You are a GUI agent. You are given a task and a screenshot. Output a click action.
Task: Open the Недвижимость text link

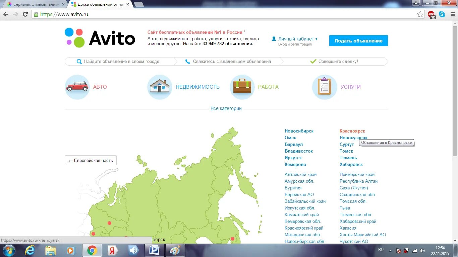[x=198, y=87]
